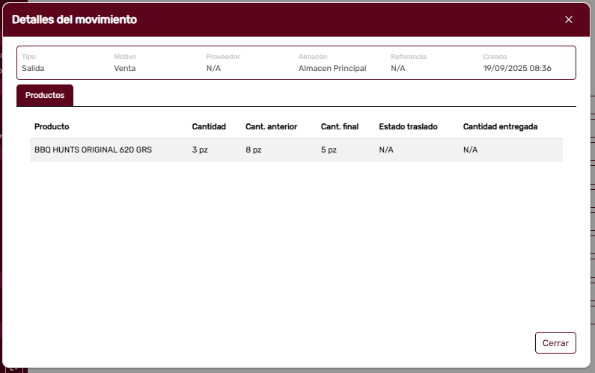595x373 pixels.
Task: Click the Cant. anterior column header
Action: [271, 126]
